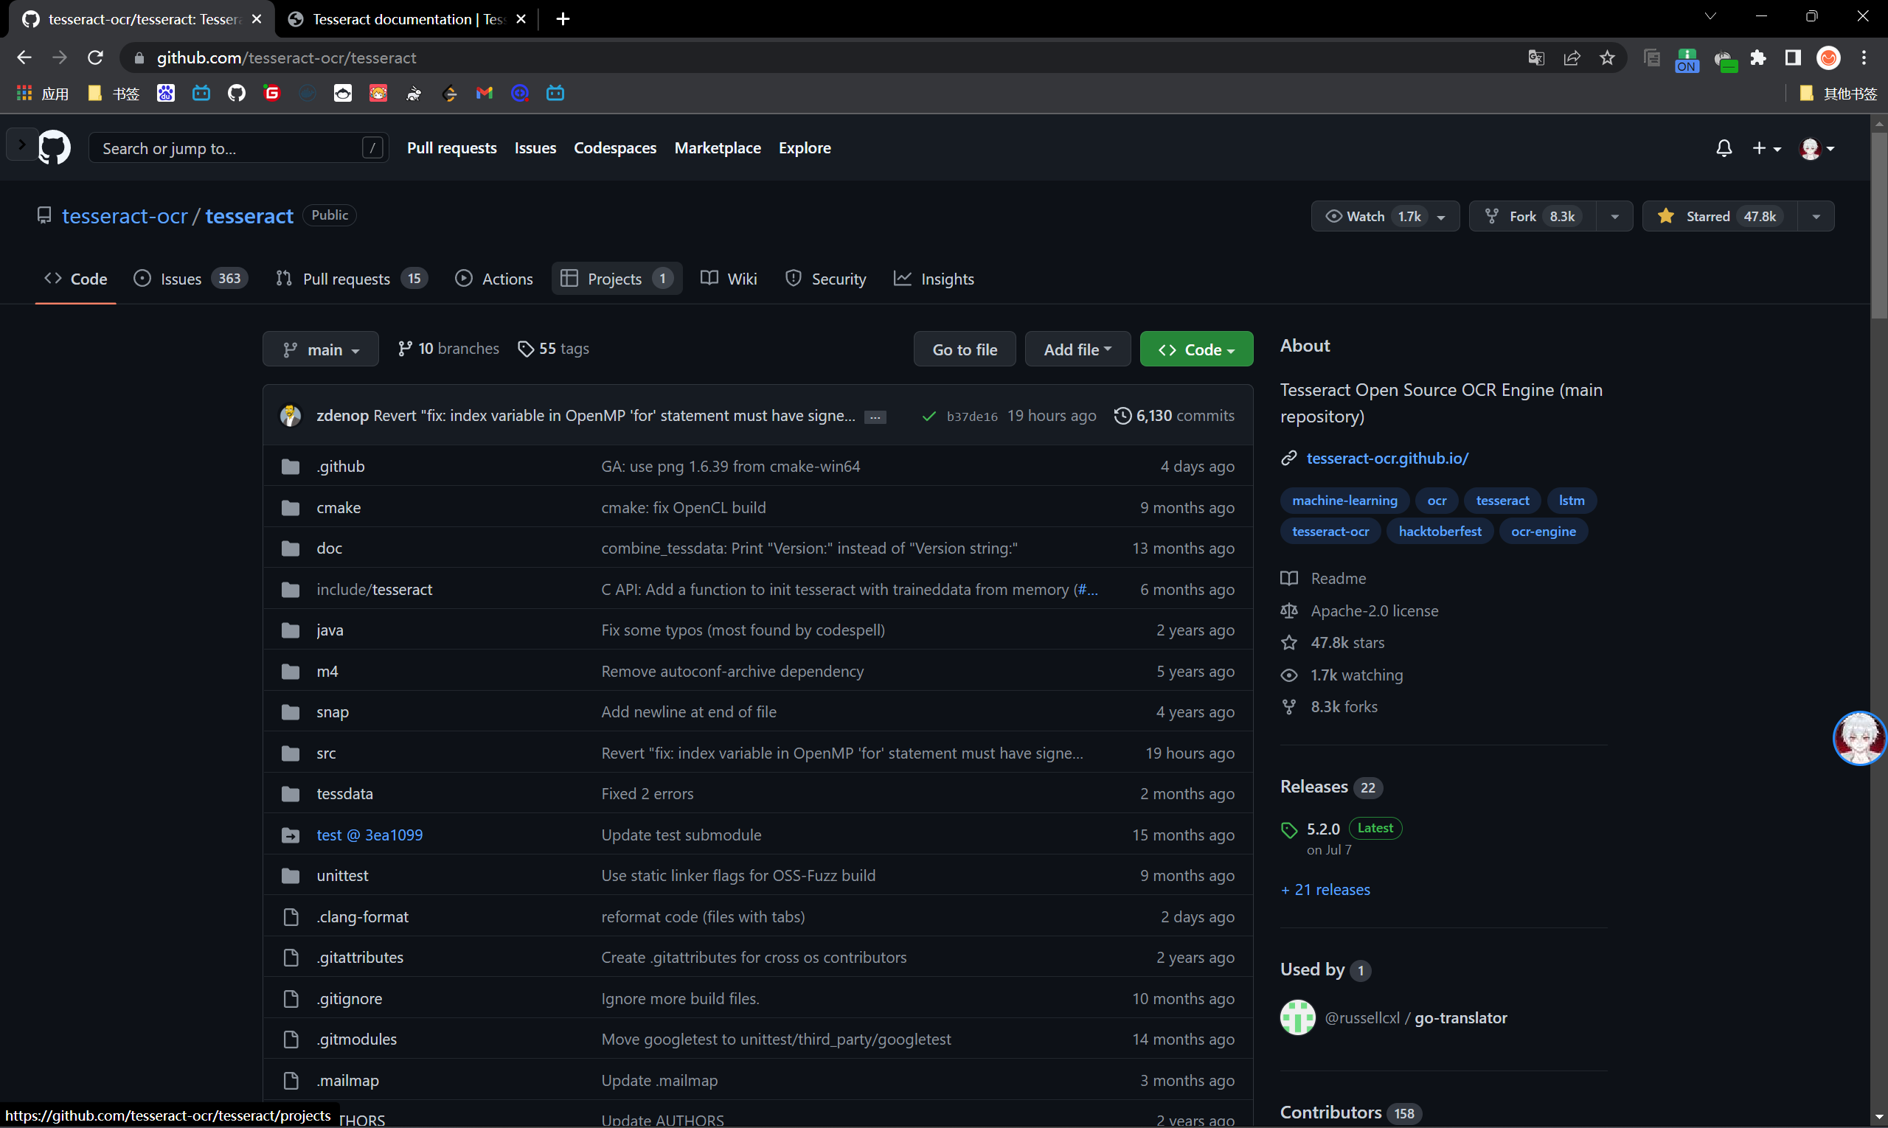Open the Explore nav link
This screenshot has width=1888, height=1128.
[805, 148]
